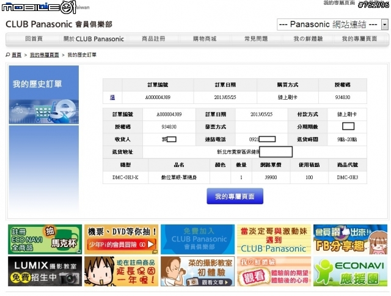Open the 菜的攝影教室 初體驗 banner

pos(197,272)
